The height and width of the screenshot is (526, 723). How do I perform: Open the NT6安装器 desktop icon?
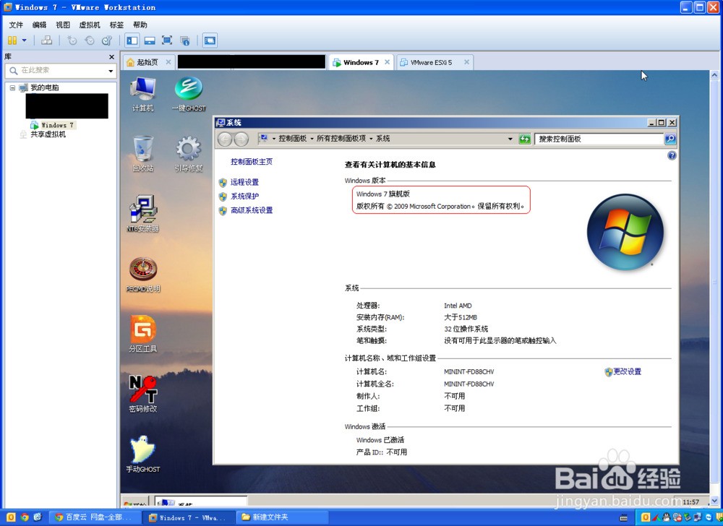(x=143, y=213)
